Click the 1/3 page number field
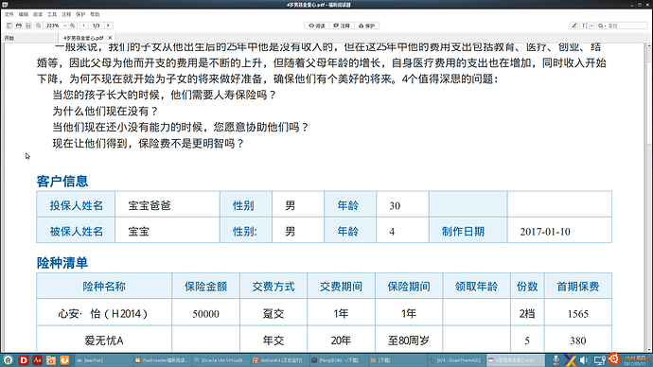The width and height of the screenshot is (653, 367). tap(97, 26)
